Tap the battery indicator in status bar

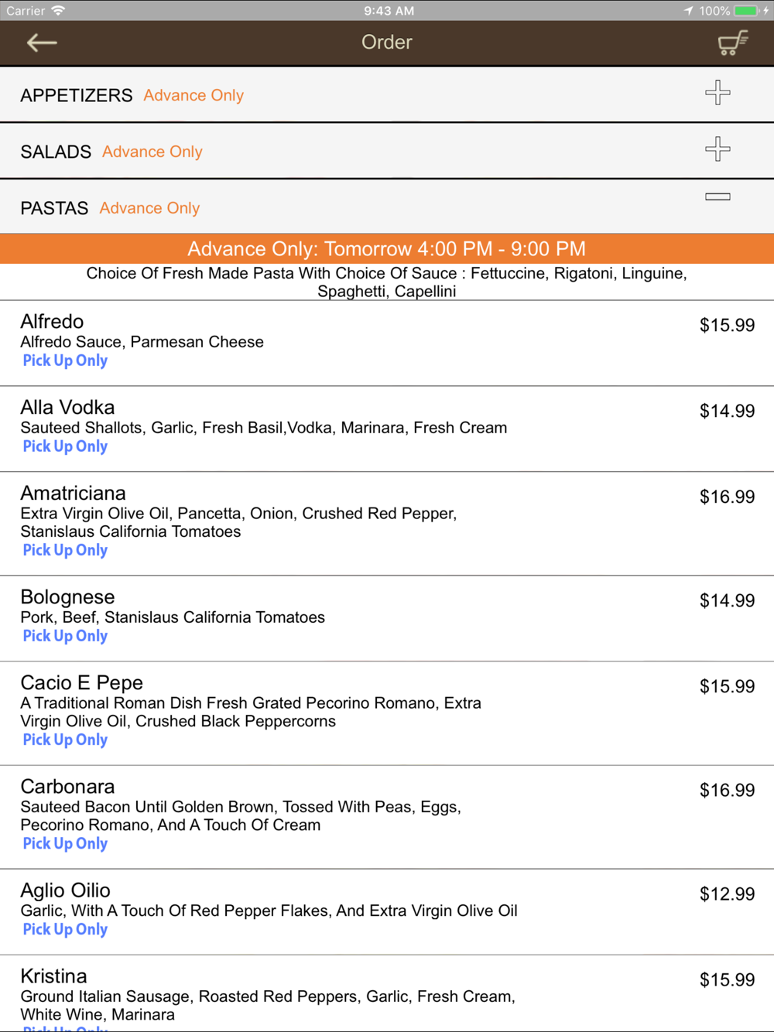746,11
